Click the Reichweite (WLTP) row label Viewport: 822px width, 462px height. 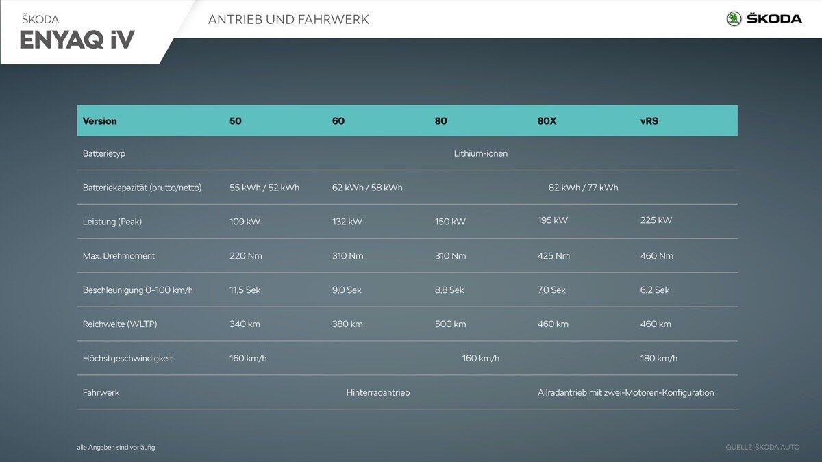pyautogui.click(x=120, y=324)
